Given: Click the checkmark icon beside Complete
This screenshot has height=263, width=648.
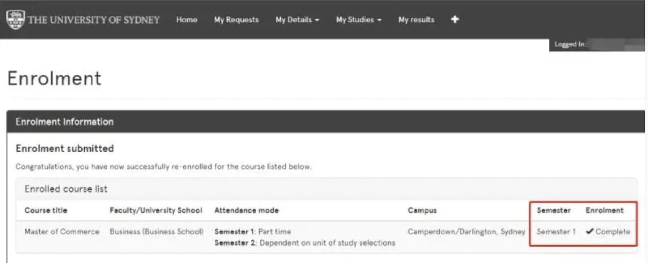Looking at the screenshot, I should pos(590,232).
